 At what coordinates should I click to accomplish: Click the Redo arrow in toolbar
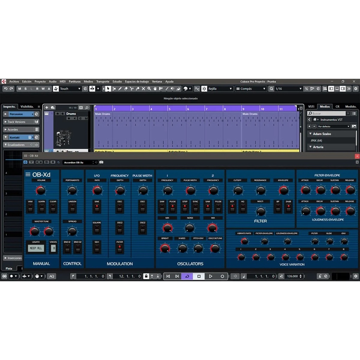(x=11, y=89)
